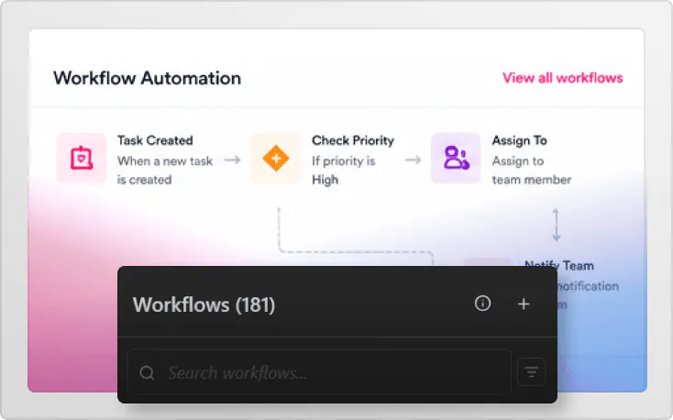Add a new workflow with plus icon
The image size is (673, 420).
point(524,304)
